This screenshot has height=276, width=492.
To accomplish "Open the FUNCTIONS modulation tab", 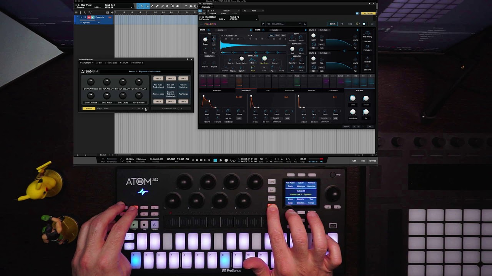I will [289, 90].
